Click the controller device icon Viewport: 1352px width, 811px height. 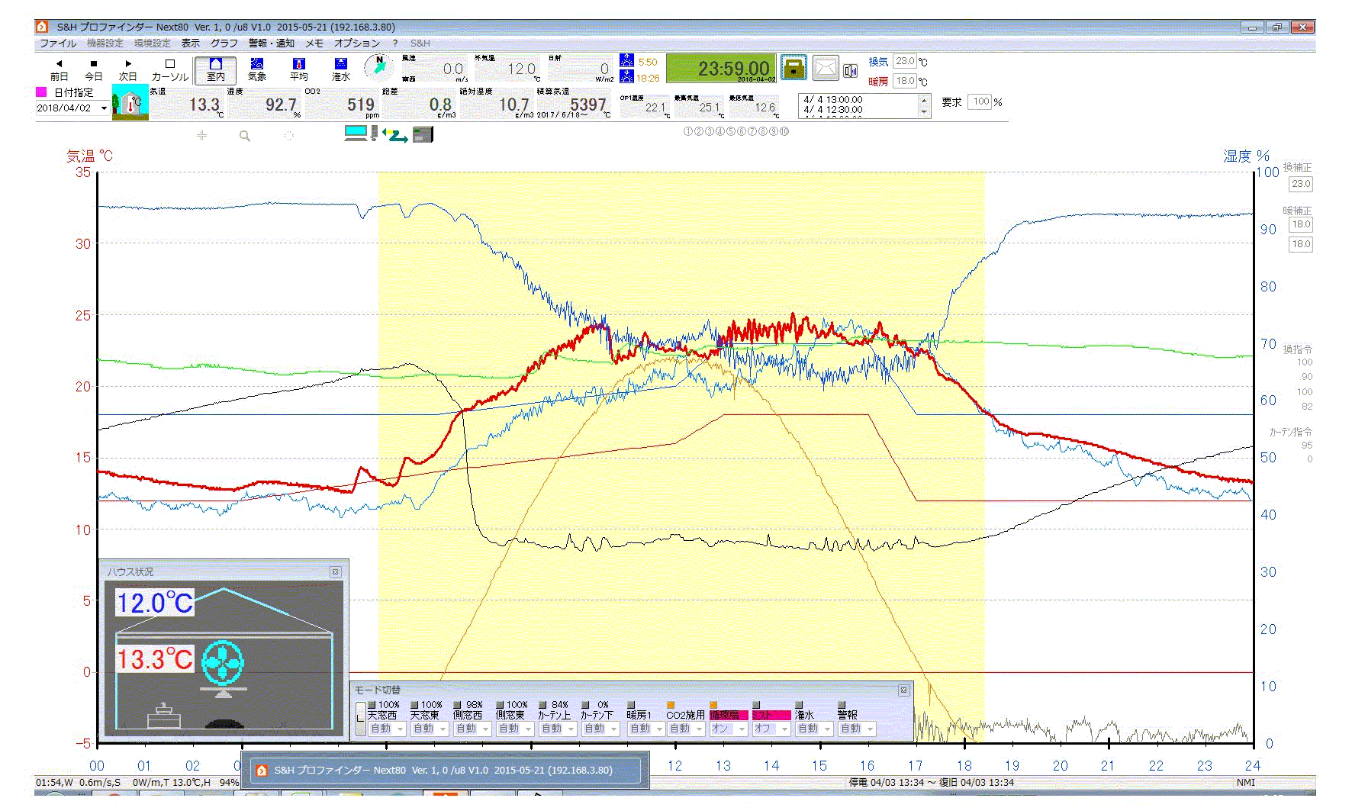423,135
